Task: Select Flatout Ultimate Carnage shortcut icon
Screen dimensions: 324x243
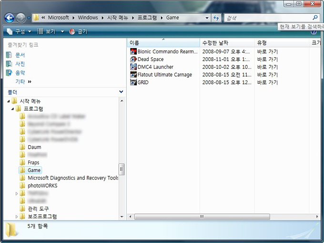Action: point(133,75)
